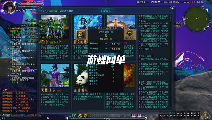
Task: Click the pink drum shortcut icon
Action: [139, 116]
